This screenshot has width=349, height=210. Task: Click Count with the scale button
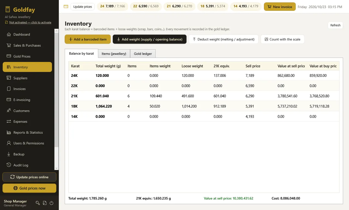[282, 39]
